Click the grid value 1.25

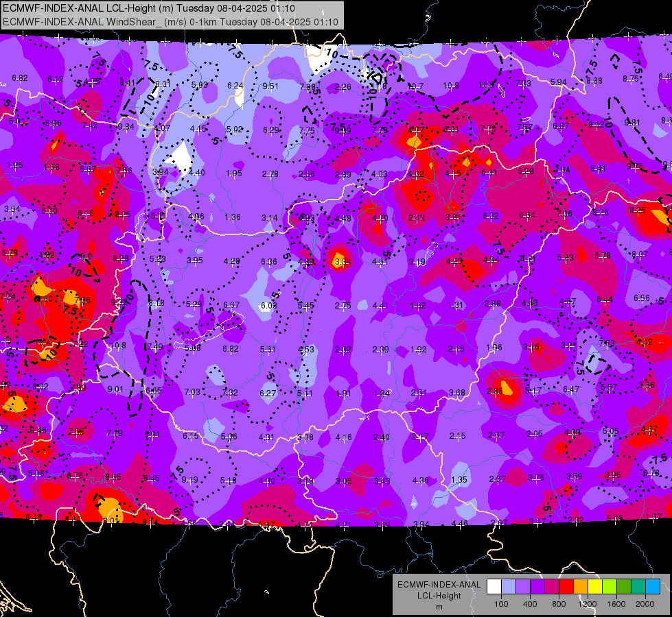pyautogui.click(x=15, y=165)
